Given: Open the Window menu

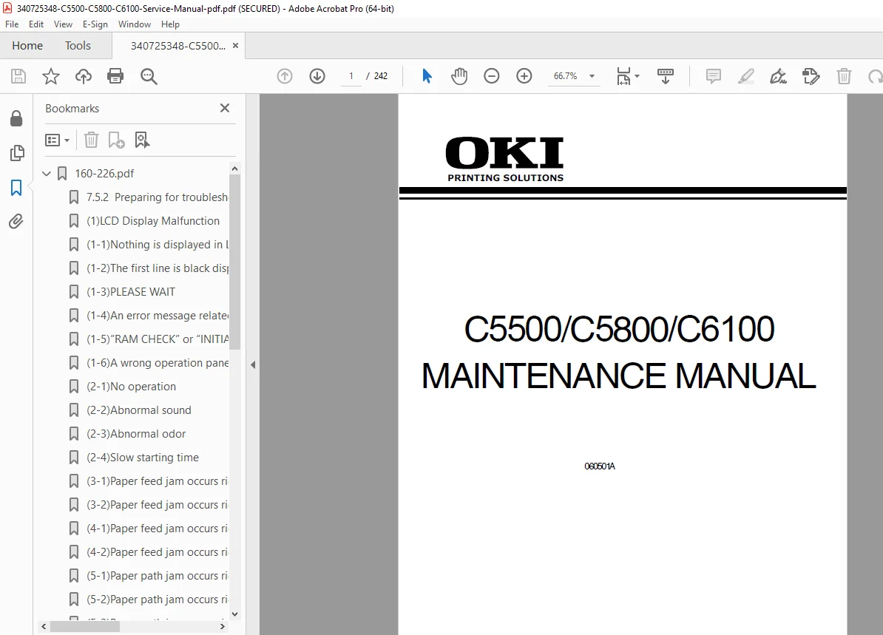Looking at the screenshot, I should [x=135, y=24].
